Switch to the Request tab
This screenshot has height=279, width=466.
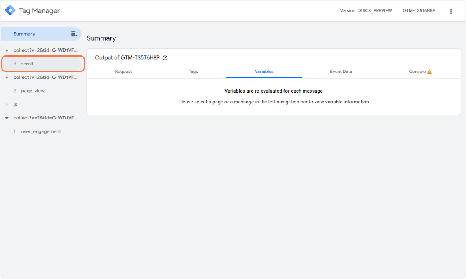pos(123,71)
